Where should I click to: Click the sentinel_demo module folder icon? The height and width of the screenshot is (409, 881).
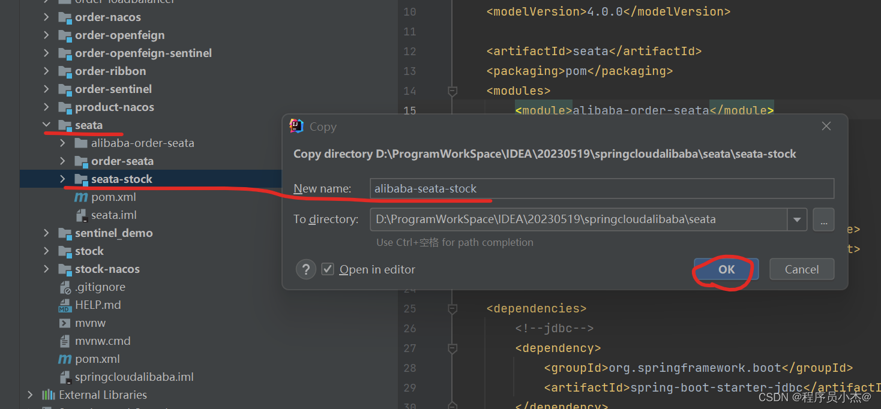point(65,233)
